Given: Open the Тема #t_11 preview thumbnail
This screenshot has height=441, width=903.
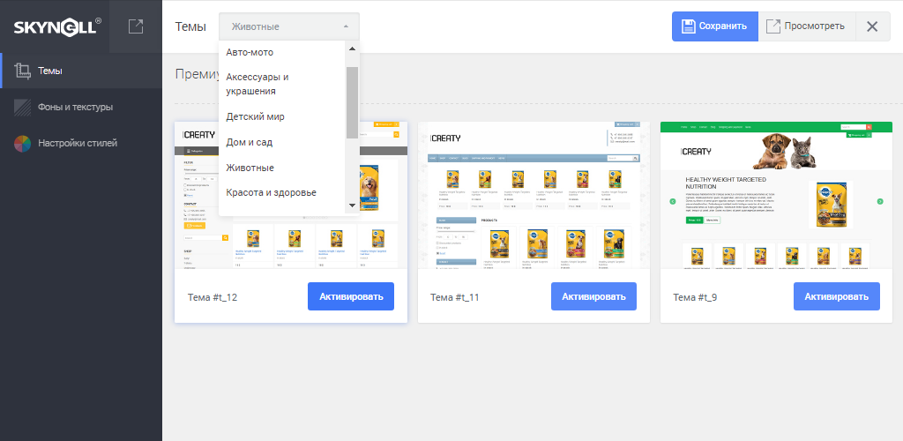Looking at the screenshot, I should (534, 195).
